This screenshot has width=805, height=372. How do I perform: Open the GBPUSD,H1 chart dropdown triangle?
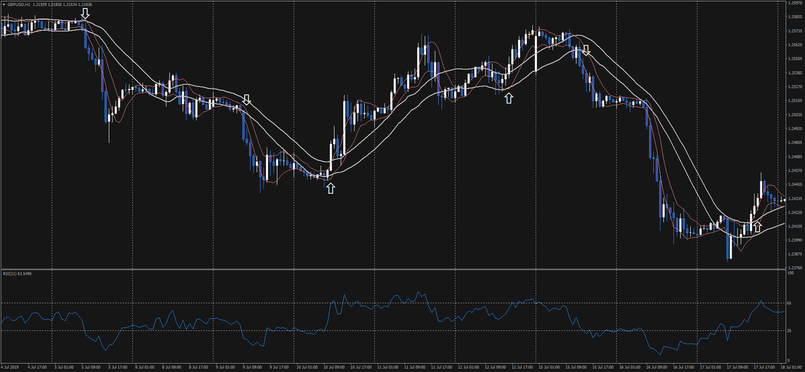pos(4,5)
